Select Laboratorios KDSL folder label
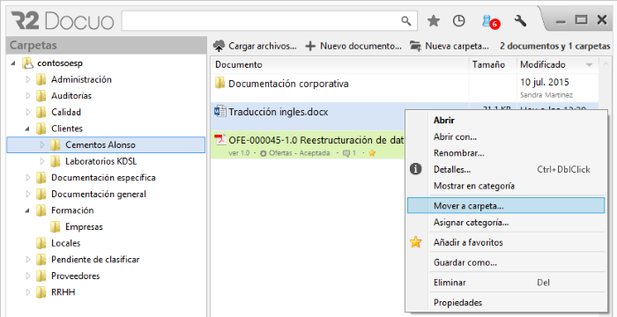Screen dimensions: 617x317 (101, 161)
